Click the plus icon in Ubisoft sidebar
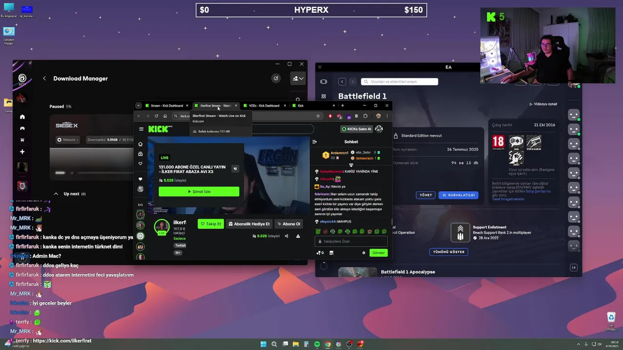This screenshot has height=350, width=623. point(22,152)
